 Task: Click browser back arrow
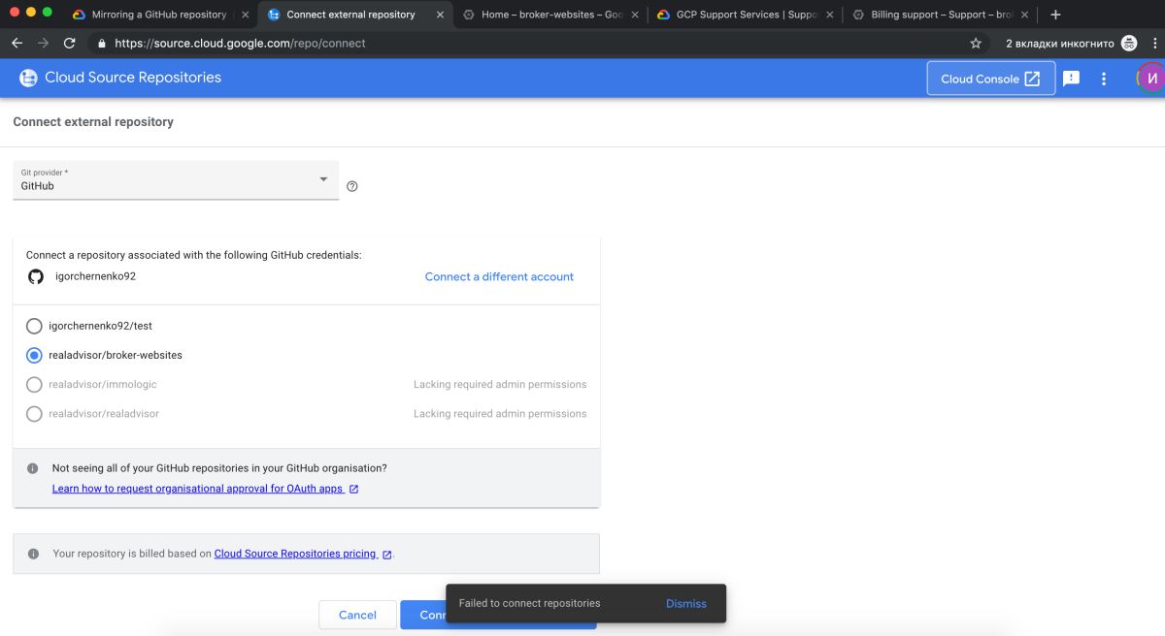click(x=17, y=44)
